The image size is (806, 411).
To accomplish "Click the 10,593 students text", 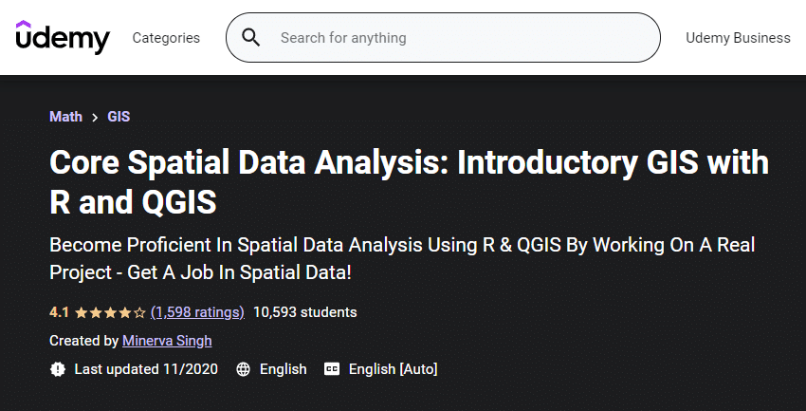I will click(304, 312).
